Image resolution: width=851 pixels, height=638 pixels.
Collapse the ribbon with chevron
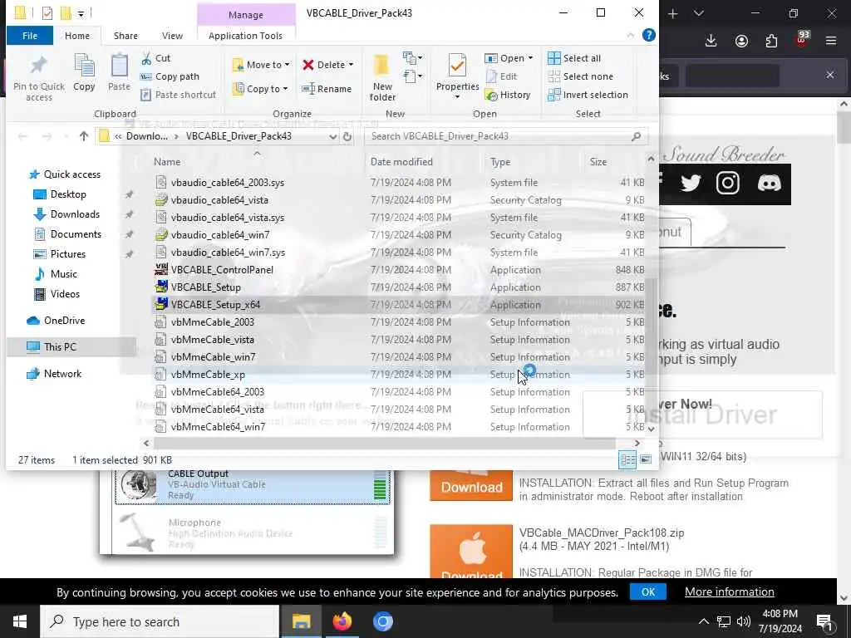(630, 35)
